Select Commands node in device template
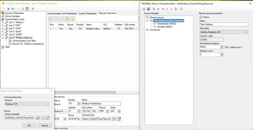 155,30
